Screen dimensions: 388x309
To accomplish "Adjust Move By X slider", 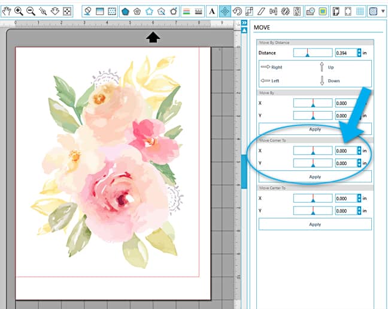I will point(313,103).
